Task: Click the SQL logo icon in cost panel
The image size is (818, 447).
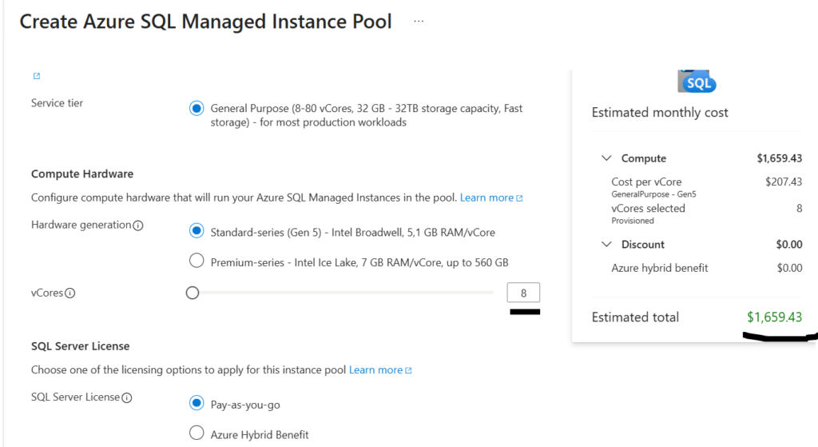Action: coord(697,82)
